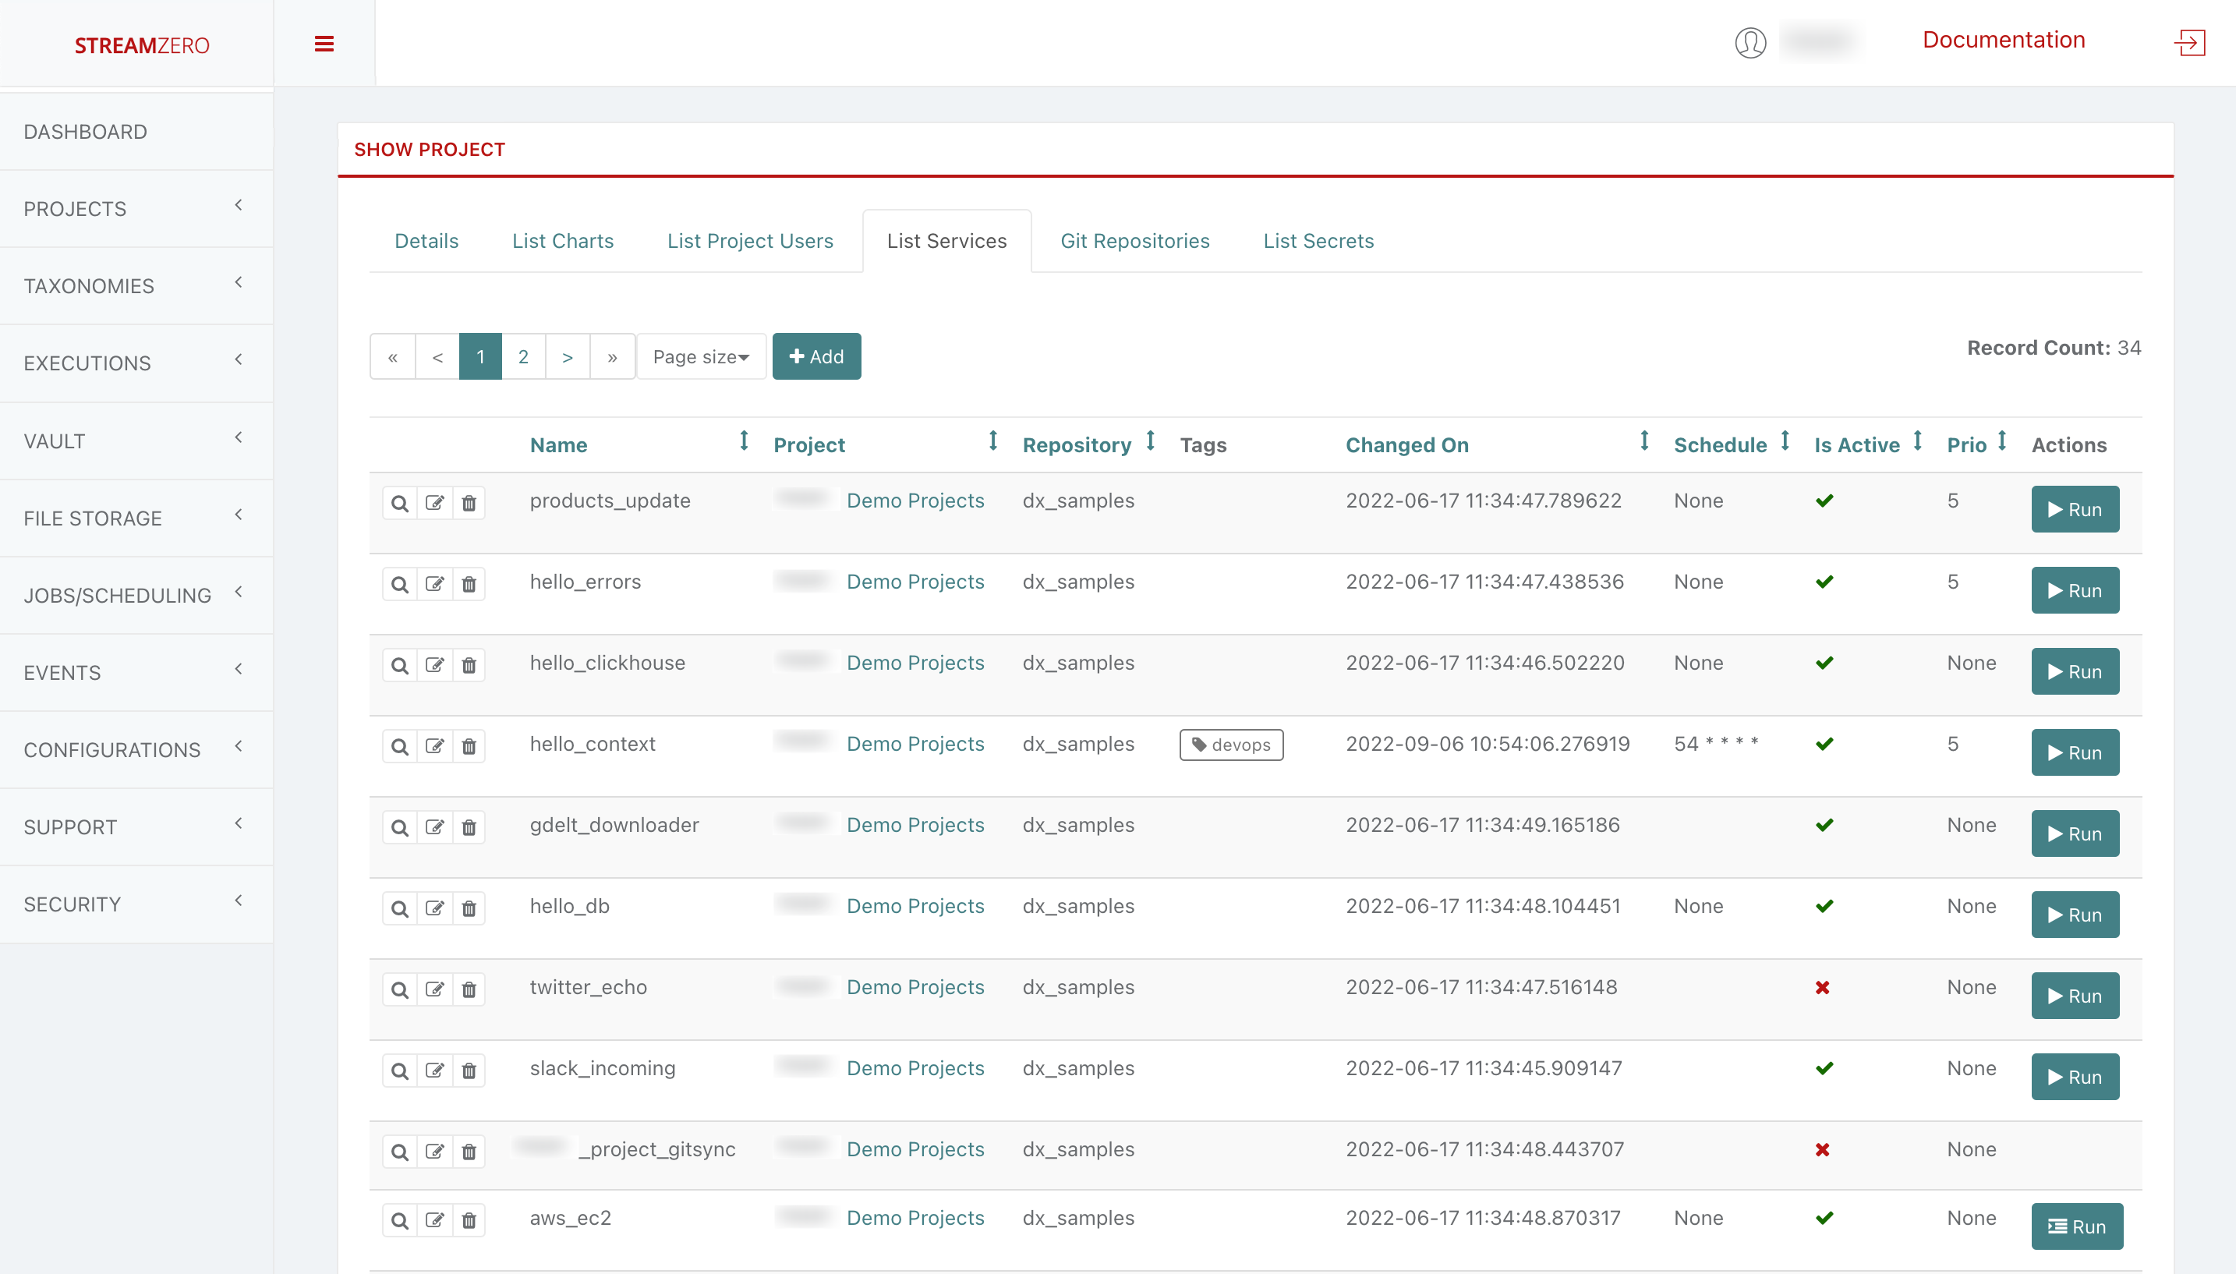Screen dimensions: 2236x1274
Task: Go to next page with > button
Action: pyautogui.click(x=568, y=356)
